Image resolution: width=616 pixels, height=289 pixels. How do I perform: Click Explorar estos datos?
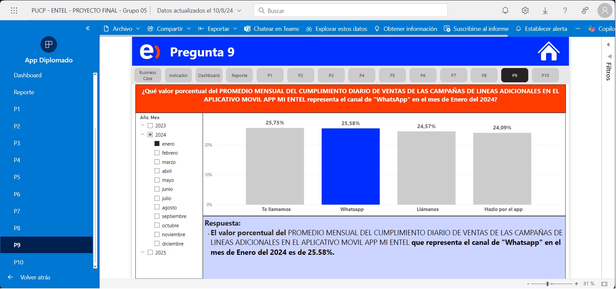337,29
